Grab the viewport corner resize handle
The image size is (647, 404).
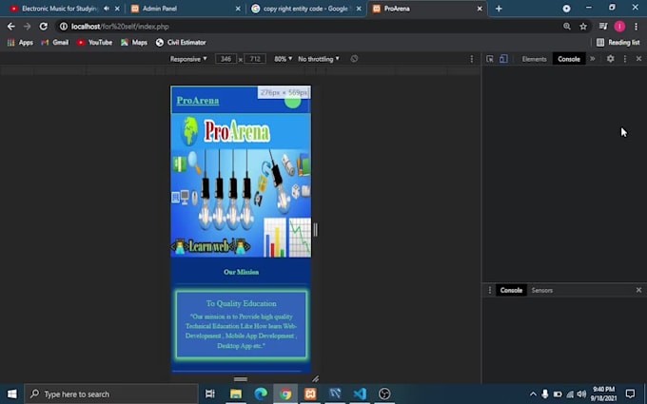315,378
